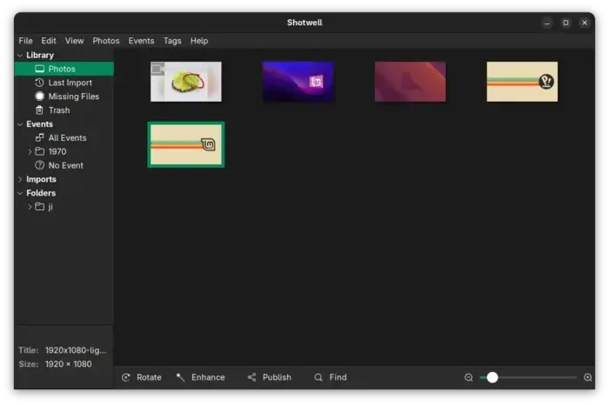609x405 pixels.
Task: Click the thumbnail size slider handle
Action: coord(492,377)
